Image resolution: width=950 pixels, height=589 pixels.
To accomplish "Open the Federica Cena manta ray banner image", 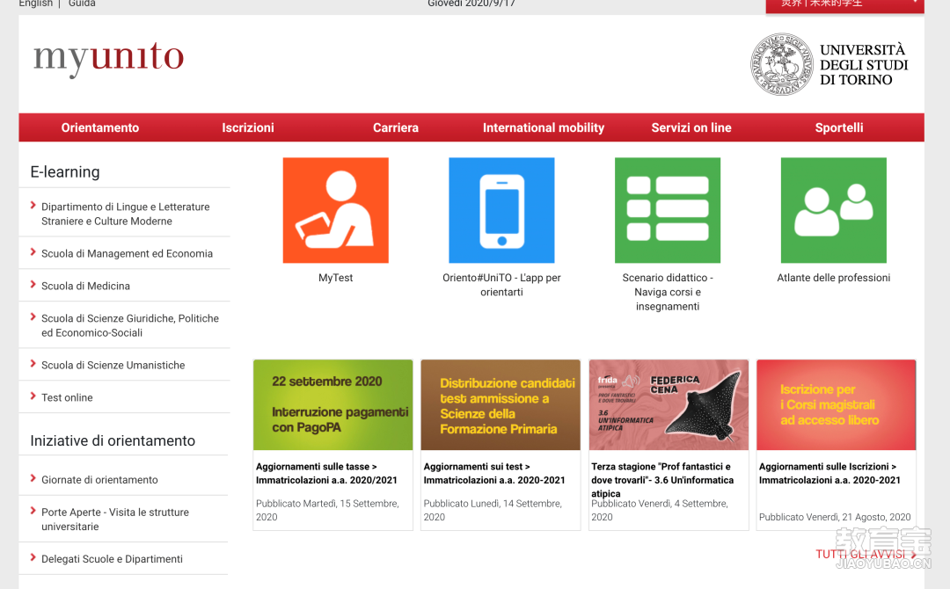I will pos(669,405).
